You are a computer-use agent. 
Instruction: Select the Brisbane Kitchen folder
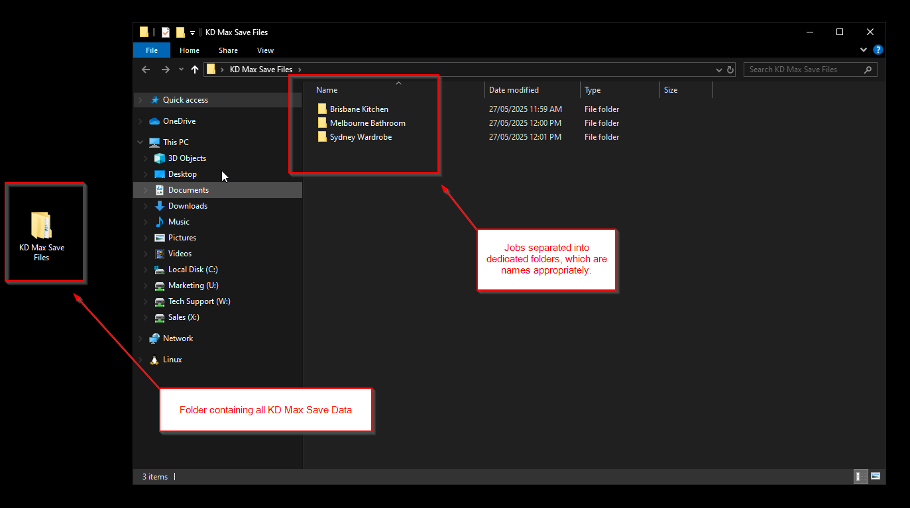click(359, 109)
